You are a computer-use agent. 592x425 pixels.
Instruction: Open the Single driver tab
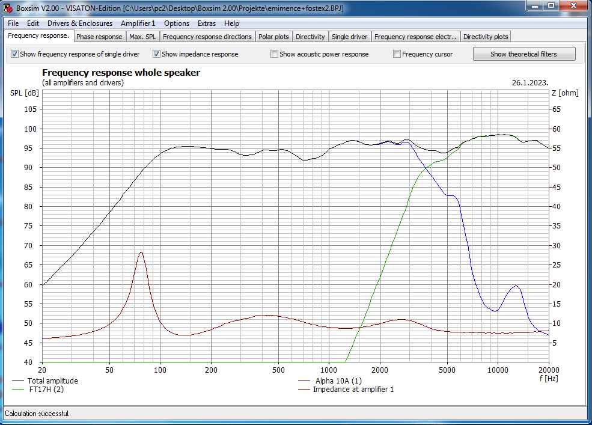349,37
